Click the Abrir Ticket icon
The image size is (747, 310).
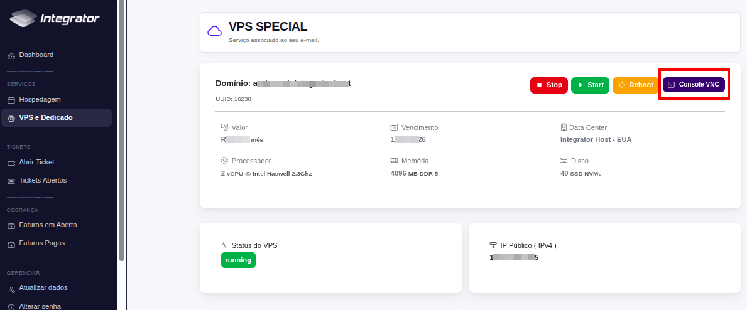coord(11,163)
